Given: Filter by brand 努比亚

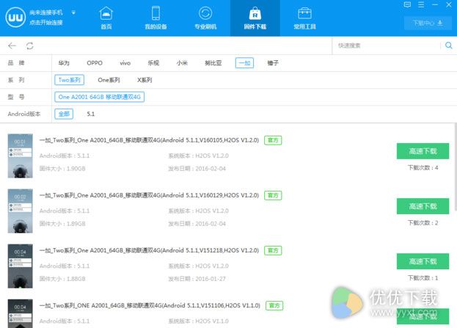Looking at the screenshot, I should click(213, 63).
